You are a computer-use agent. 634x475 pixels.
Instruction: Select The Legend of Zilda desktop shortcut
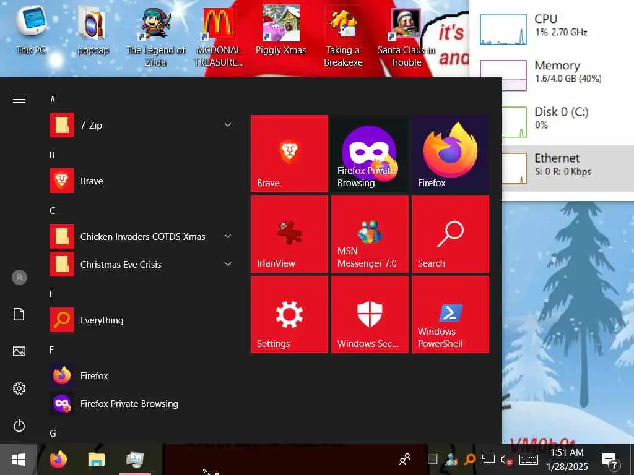point(155,36)
